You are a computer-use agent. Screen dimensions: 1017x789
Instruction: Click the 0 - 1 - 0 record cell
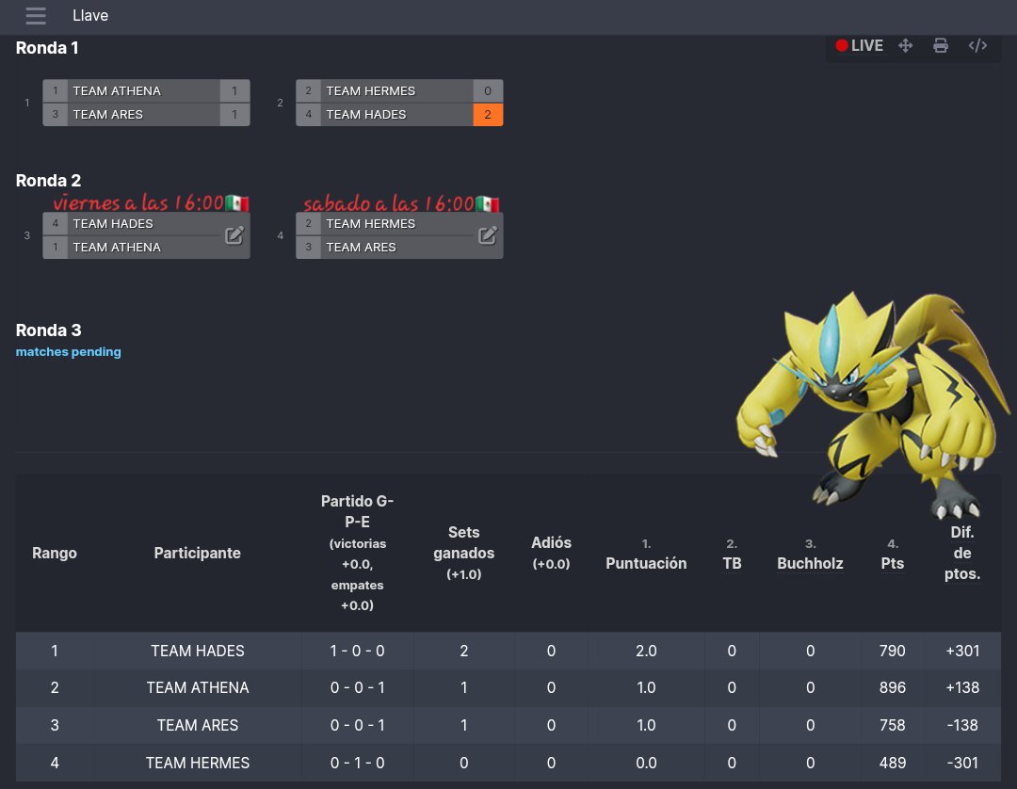click(357, 763)
